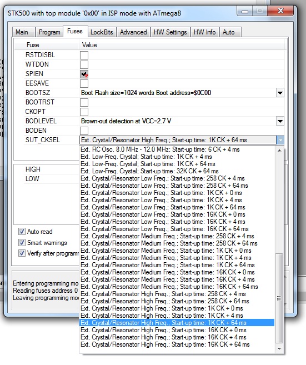
Task: Click the Fuse column header
Action: click(33, 45)
